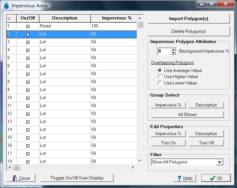The width and height of the screenshot is (237, 188).
Task: Toggle the checkbox for Lot row 5
Action: (28, 58)
